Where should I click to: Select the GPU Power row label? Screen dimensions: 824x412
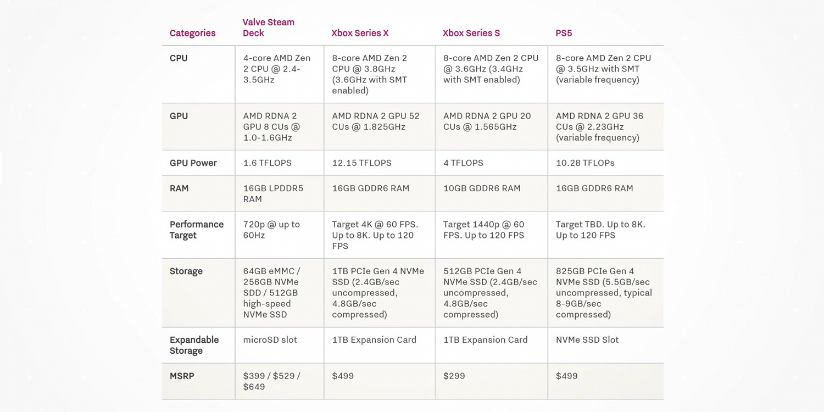tap(193, 163)
